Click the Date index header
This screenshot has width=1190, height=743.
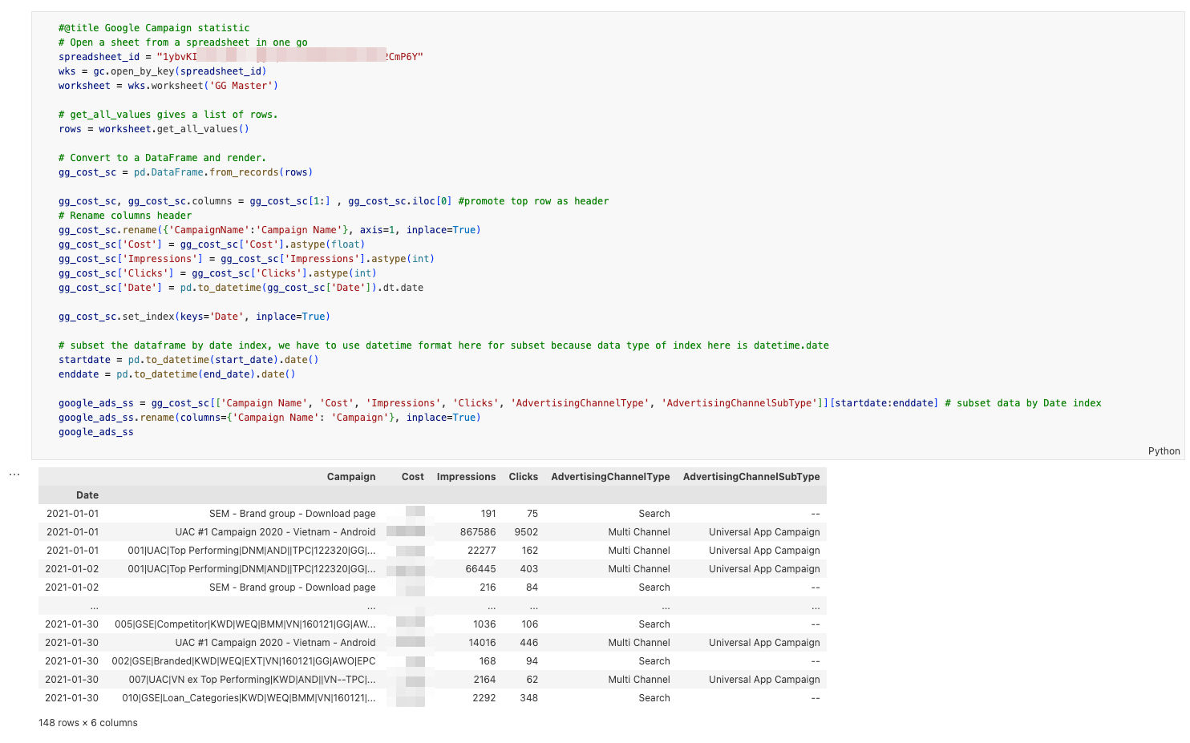(87, 495)
